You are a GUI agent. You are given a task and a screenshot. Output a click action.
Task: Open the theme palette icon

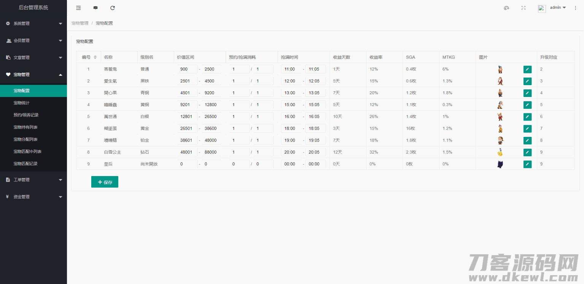coord(506,8)
